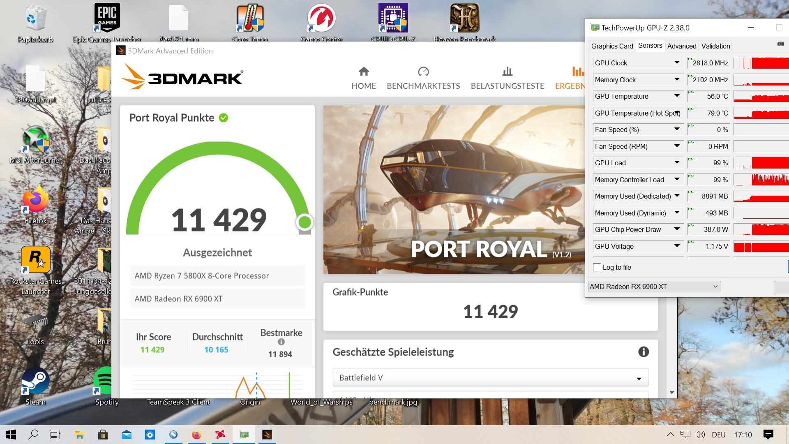Click the GPU Clock sensor graph
This screenshot has height=444, width=789.
pyautogui.click(x=761, y=63)
